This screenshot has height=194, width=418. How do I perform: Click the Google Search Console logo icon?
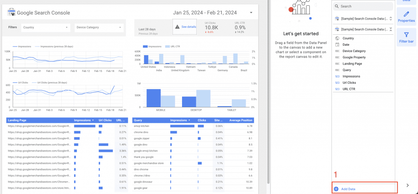coord(11,13)
